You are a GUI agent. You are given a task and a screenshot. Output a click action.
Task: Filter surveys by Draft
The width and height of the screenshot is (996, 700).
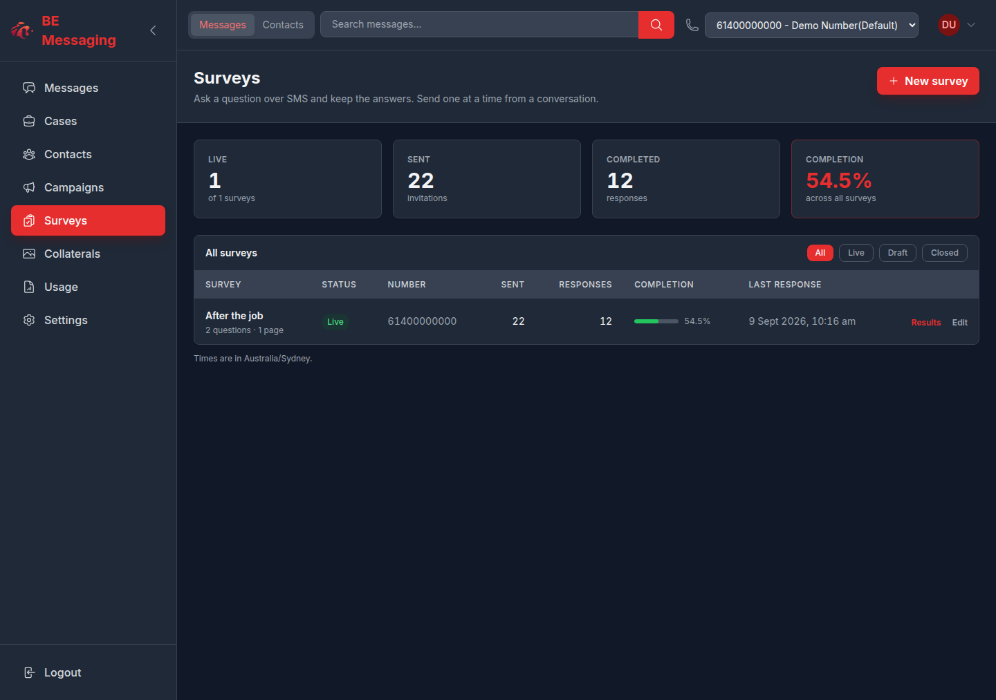(898, 253)
